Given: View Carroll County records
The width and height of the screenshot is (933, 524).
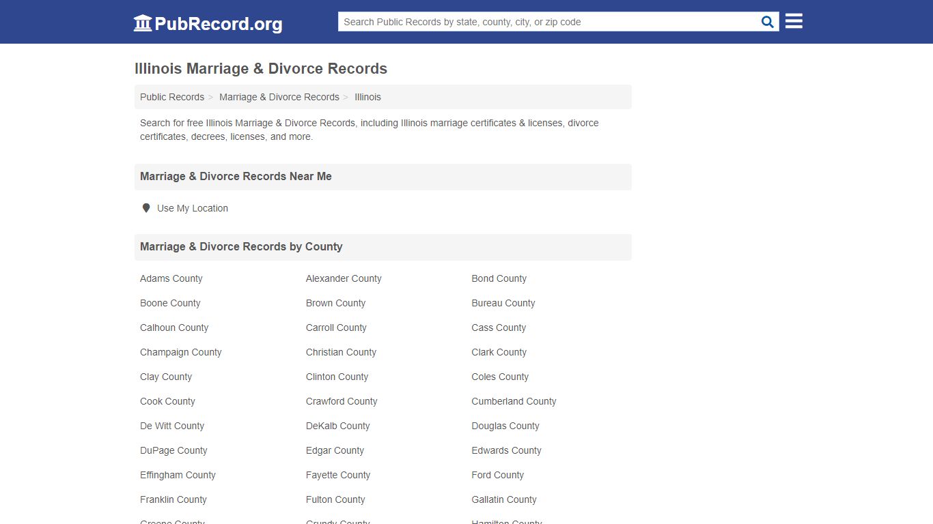Looking at the screenshot, I should tap(336, 327).
